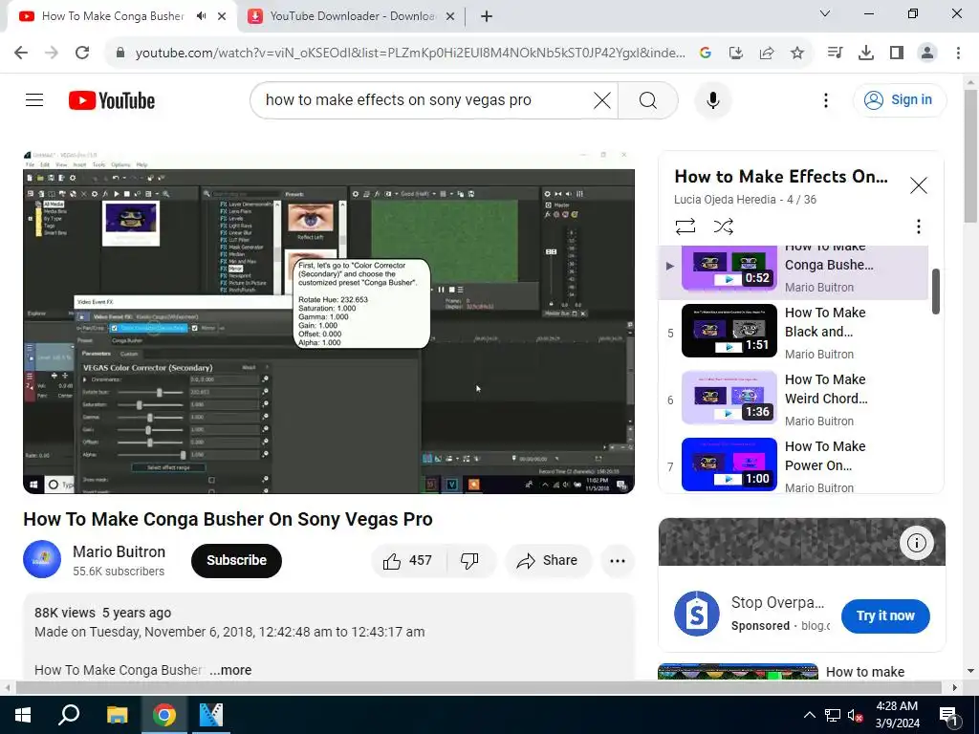
Task: Open Chrome downloads
Action: 865,53
